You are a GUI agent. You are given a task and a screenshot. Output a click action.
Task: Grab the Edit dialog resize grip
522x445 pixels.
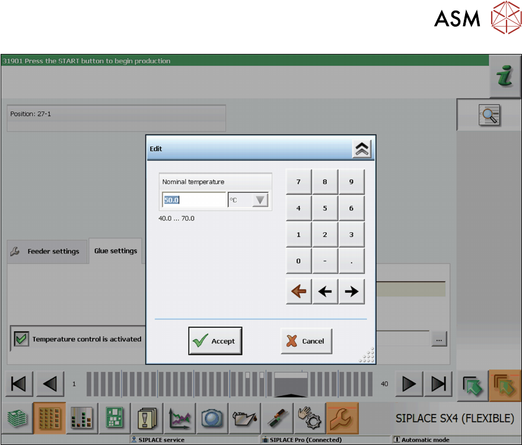pos(367,355)
